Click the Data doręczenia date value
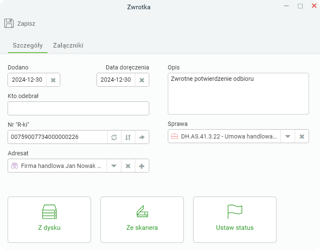The height and width of the screenshot is (250, 320). [x=116, y=80]
